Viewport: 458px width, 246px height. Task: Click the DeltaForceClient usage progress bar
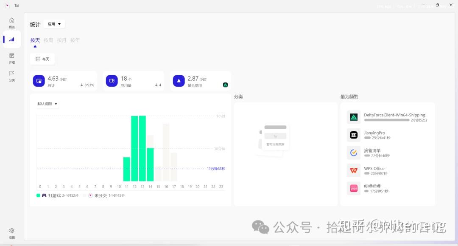[x=386, y=120]
